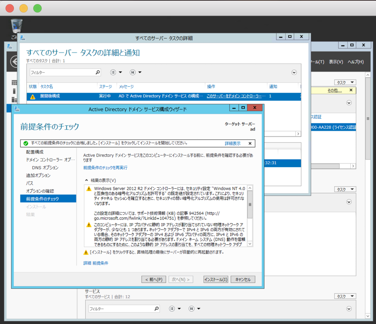
Task: Click the Server Manager back arrow
Action: [x=14, y=62]
